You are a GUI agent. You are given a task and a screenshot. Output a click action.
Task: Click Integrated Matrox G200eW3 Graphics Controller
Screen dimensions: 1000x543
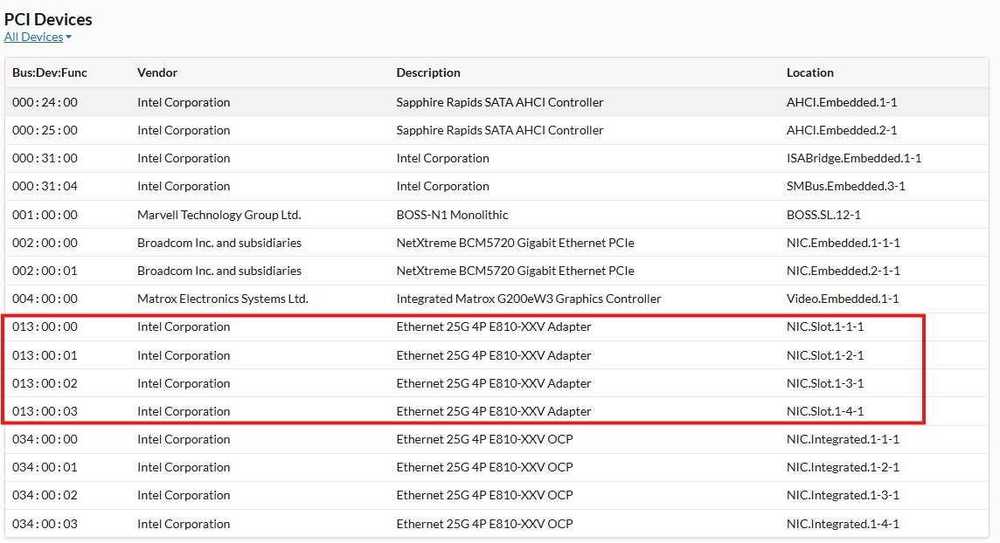(529, 299)
